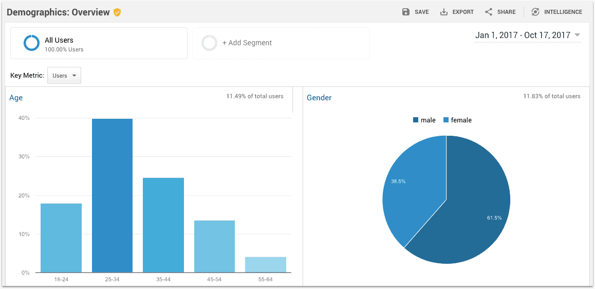Click the female legend color swatch

[x=446, y=120]
